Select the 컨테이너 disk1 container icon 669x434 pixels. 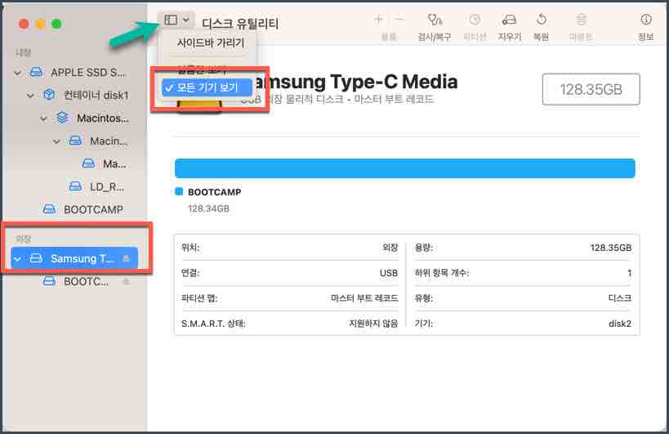pyautogui.click(x=49, y=95)
